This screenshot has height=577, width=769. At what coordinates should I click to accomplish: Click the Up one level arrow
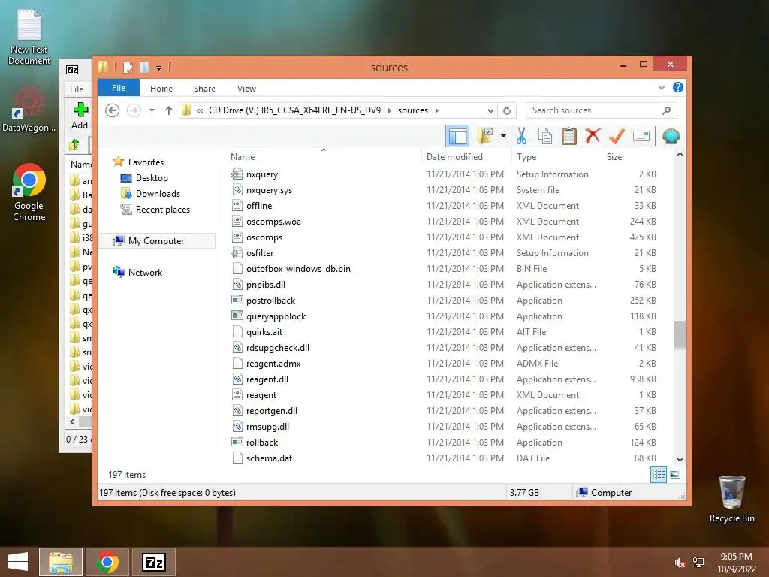169,110
